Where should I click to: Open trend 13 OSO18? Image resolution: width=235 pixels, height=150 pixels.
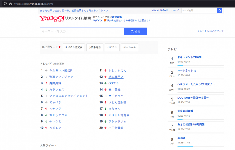[x=113, y=83]
